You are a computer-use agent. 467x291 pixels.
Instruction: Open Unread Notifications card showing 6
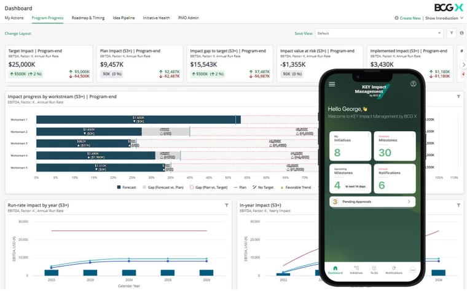tap(394, 179)
